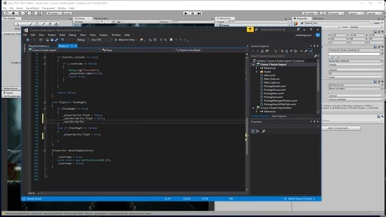Expand Assets folder in Solution Explorer

tap(257, 72)
